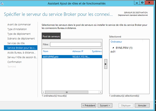Jump to the Confirmation step

(14, 62)
